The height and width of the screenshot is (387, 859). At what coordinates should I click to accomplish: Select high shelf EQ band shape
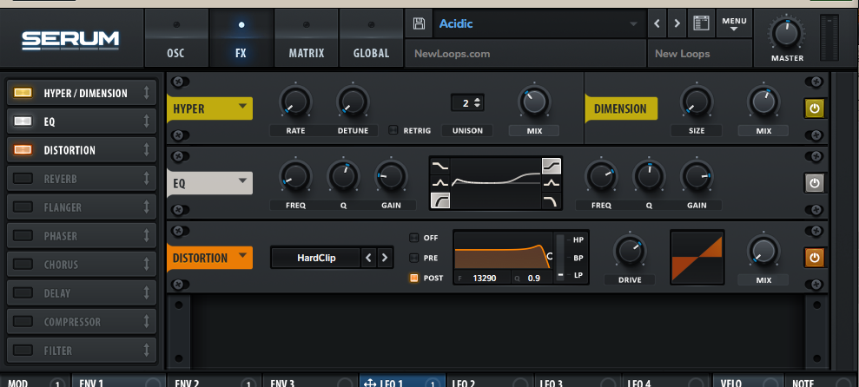552,166
